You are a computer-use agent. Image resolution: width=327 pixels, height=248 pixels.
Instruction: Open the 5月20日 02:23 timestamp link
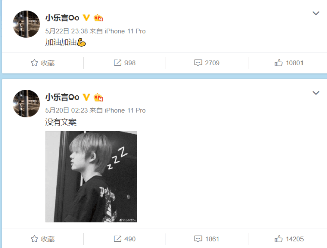click(x=66, y=110)
